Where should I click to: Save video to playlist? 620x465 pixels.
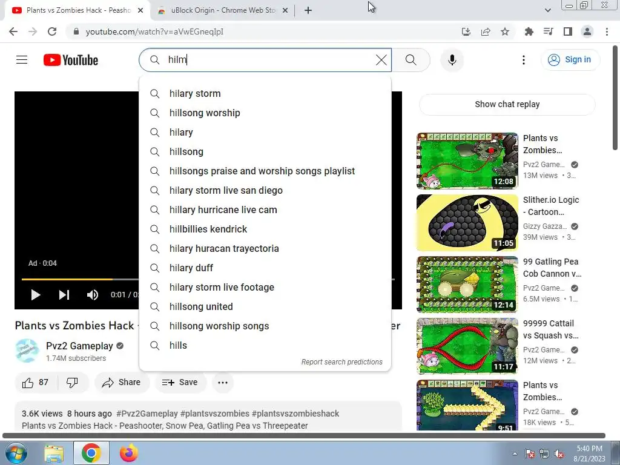(180, 383)
